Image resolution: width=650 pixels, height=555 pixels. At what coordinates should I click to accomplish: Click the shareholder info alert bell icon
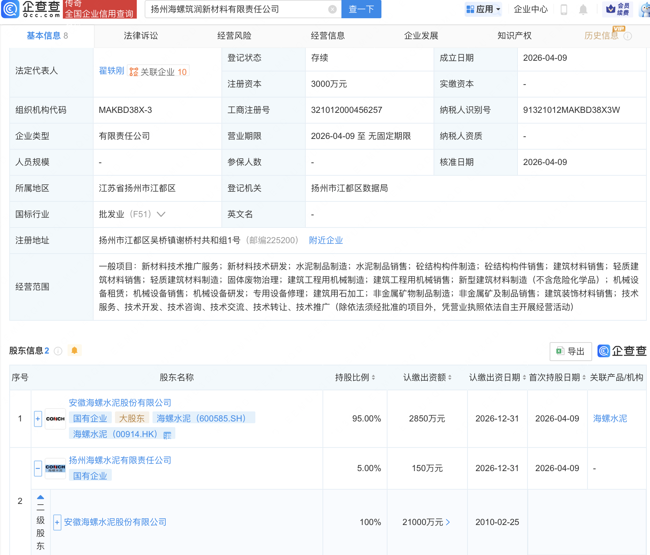click(74, 350)
